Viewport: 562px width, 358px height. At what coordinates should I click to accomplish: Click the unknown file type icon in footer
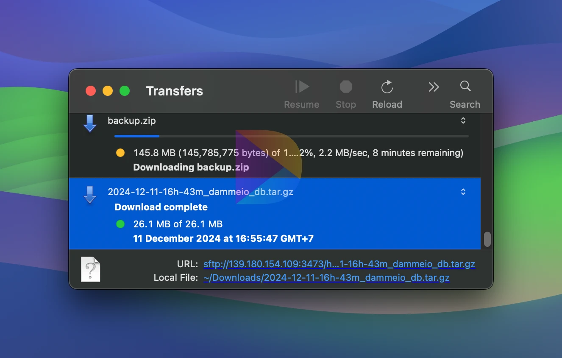point(91,269)
